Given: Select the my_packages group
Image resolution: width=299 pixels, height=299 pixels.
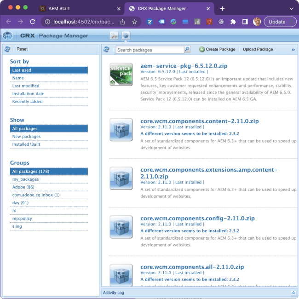Looking at the screenshot, I should click(x=49, y=179).
